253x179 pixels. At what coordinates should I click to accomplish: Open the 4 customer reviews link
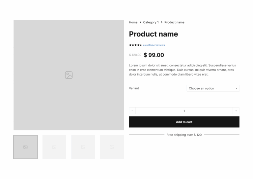(x=154, y=45)
